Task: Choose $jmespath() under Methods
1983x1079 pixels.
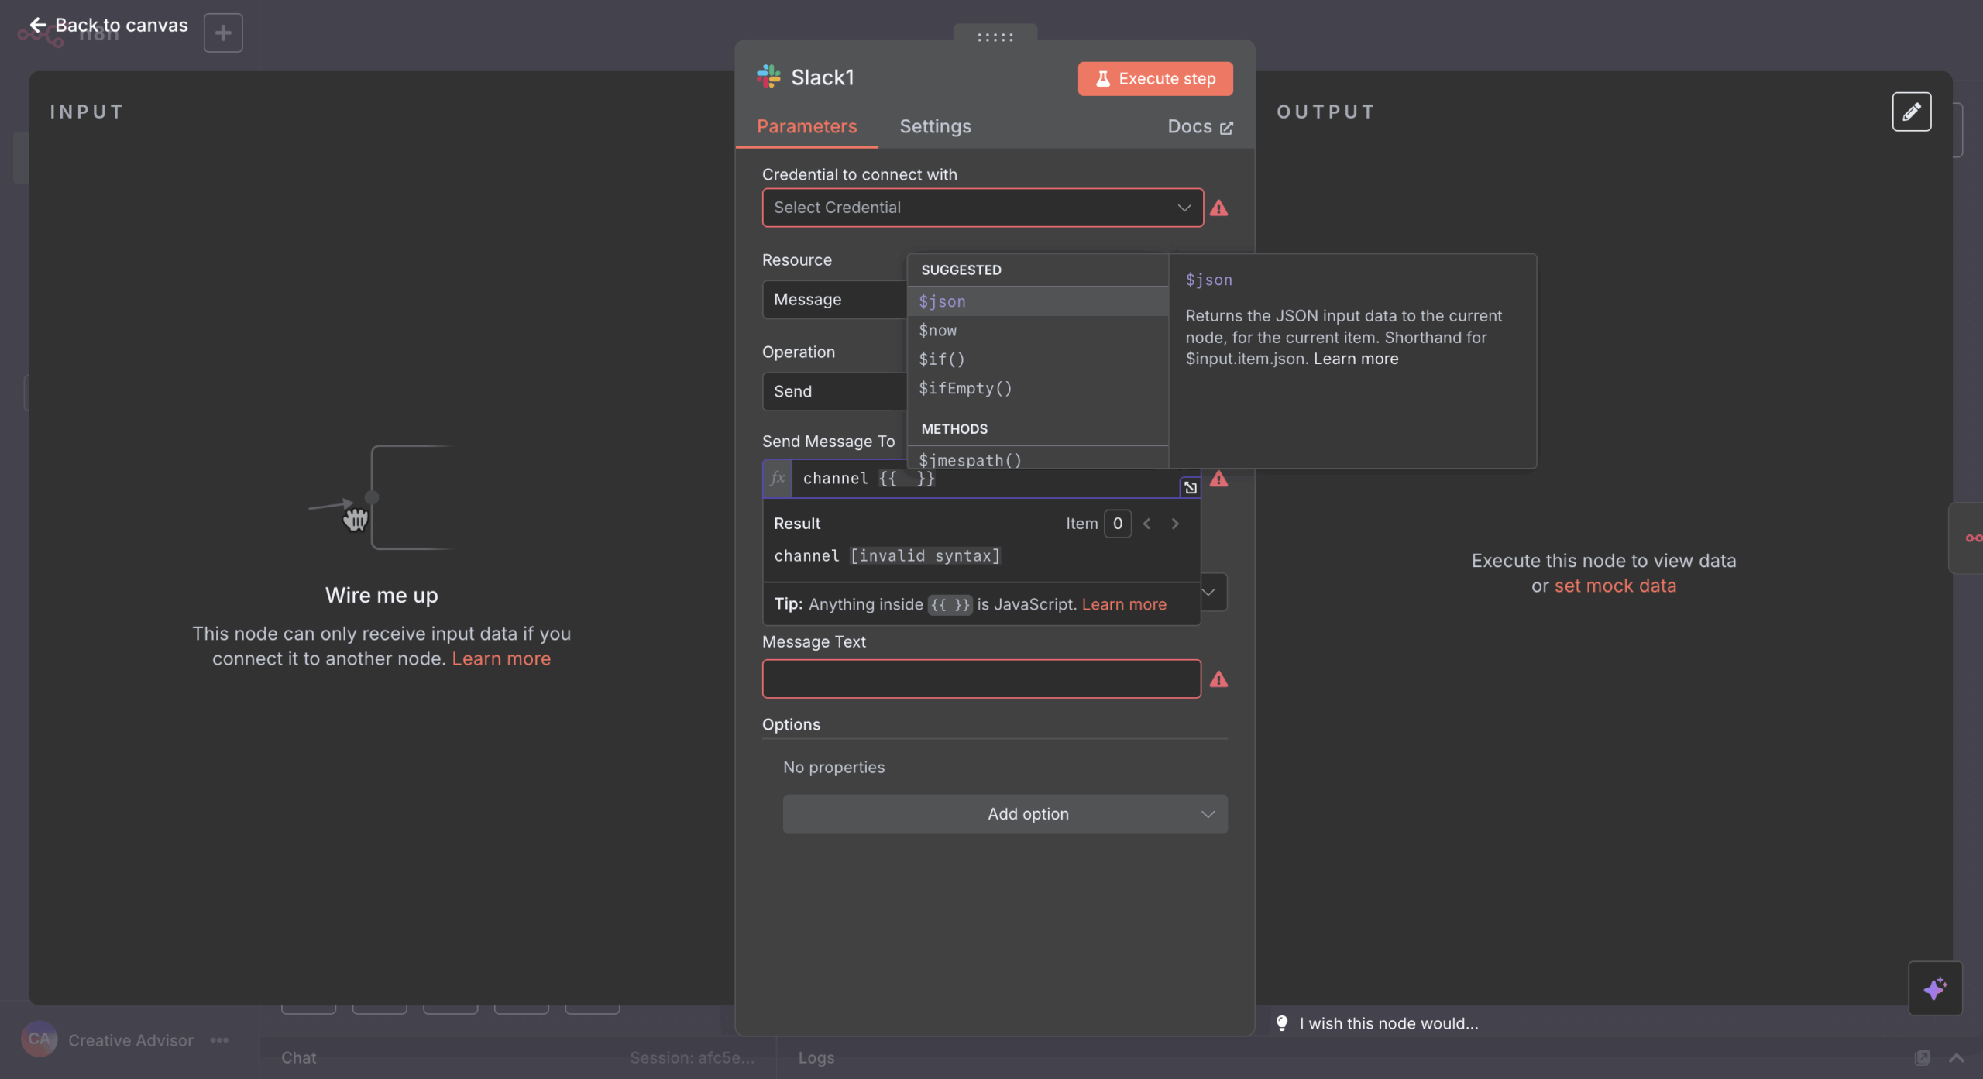Action: pos(1037,459)
